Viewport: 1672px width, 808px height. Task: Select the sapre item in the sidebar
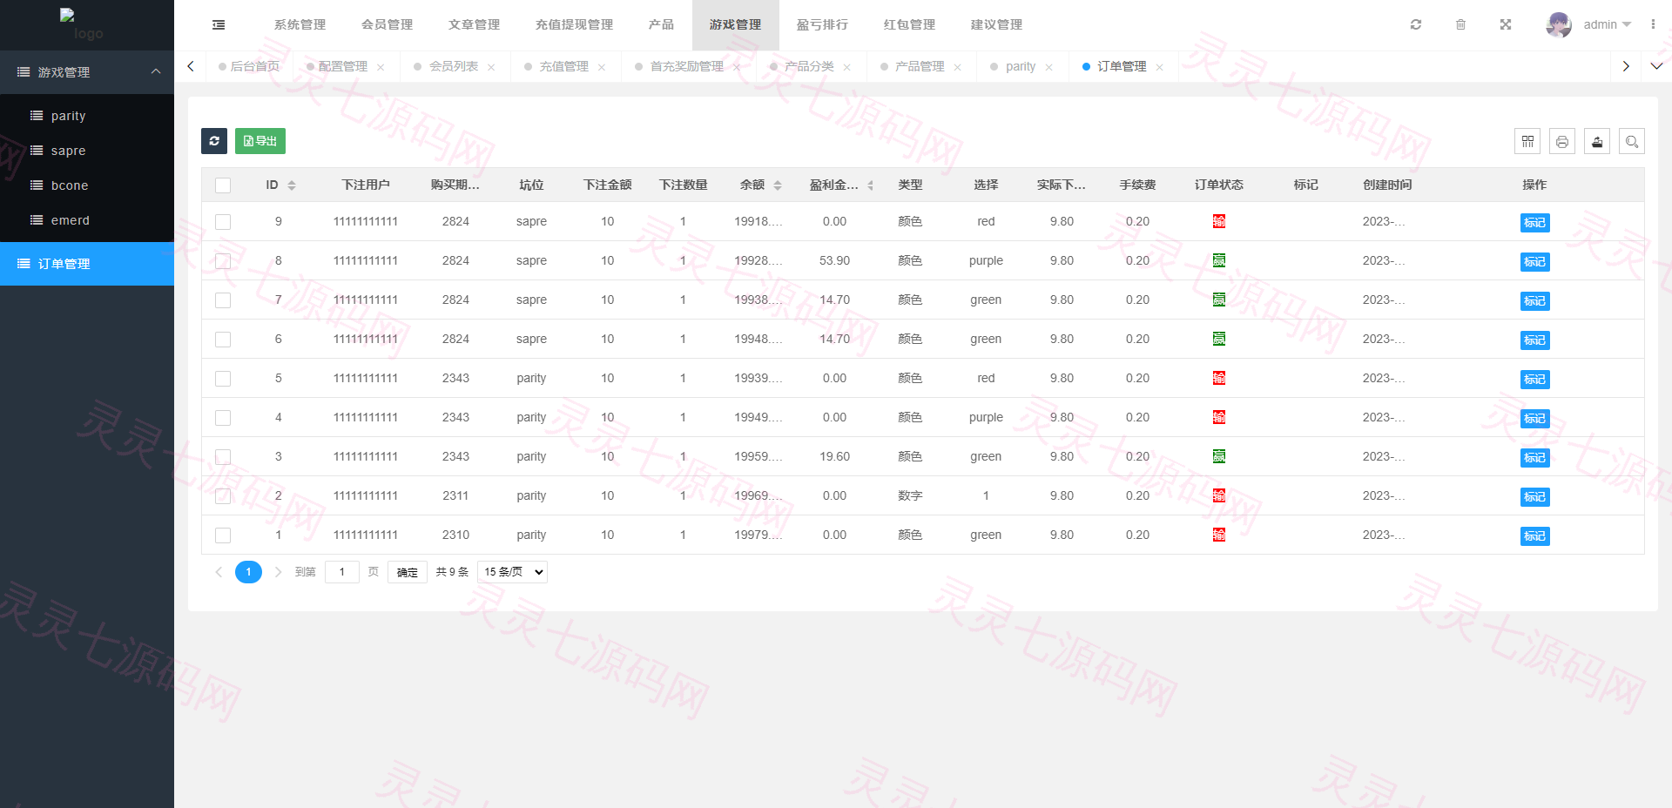tap(87, 151)
